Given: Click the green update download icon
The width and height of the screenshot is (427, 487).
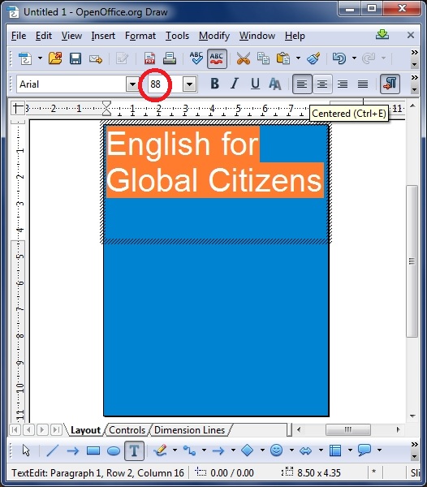Looking at the screenshot, I should tap(382, 34).
